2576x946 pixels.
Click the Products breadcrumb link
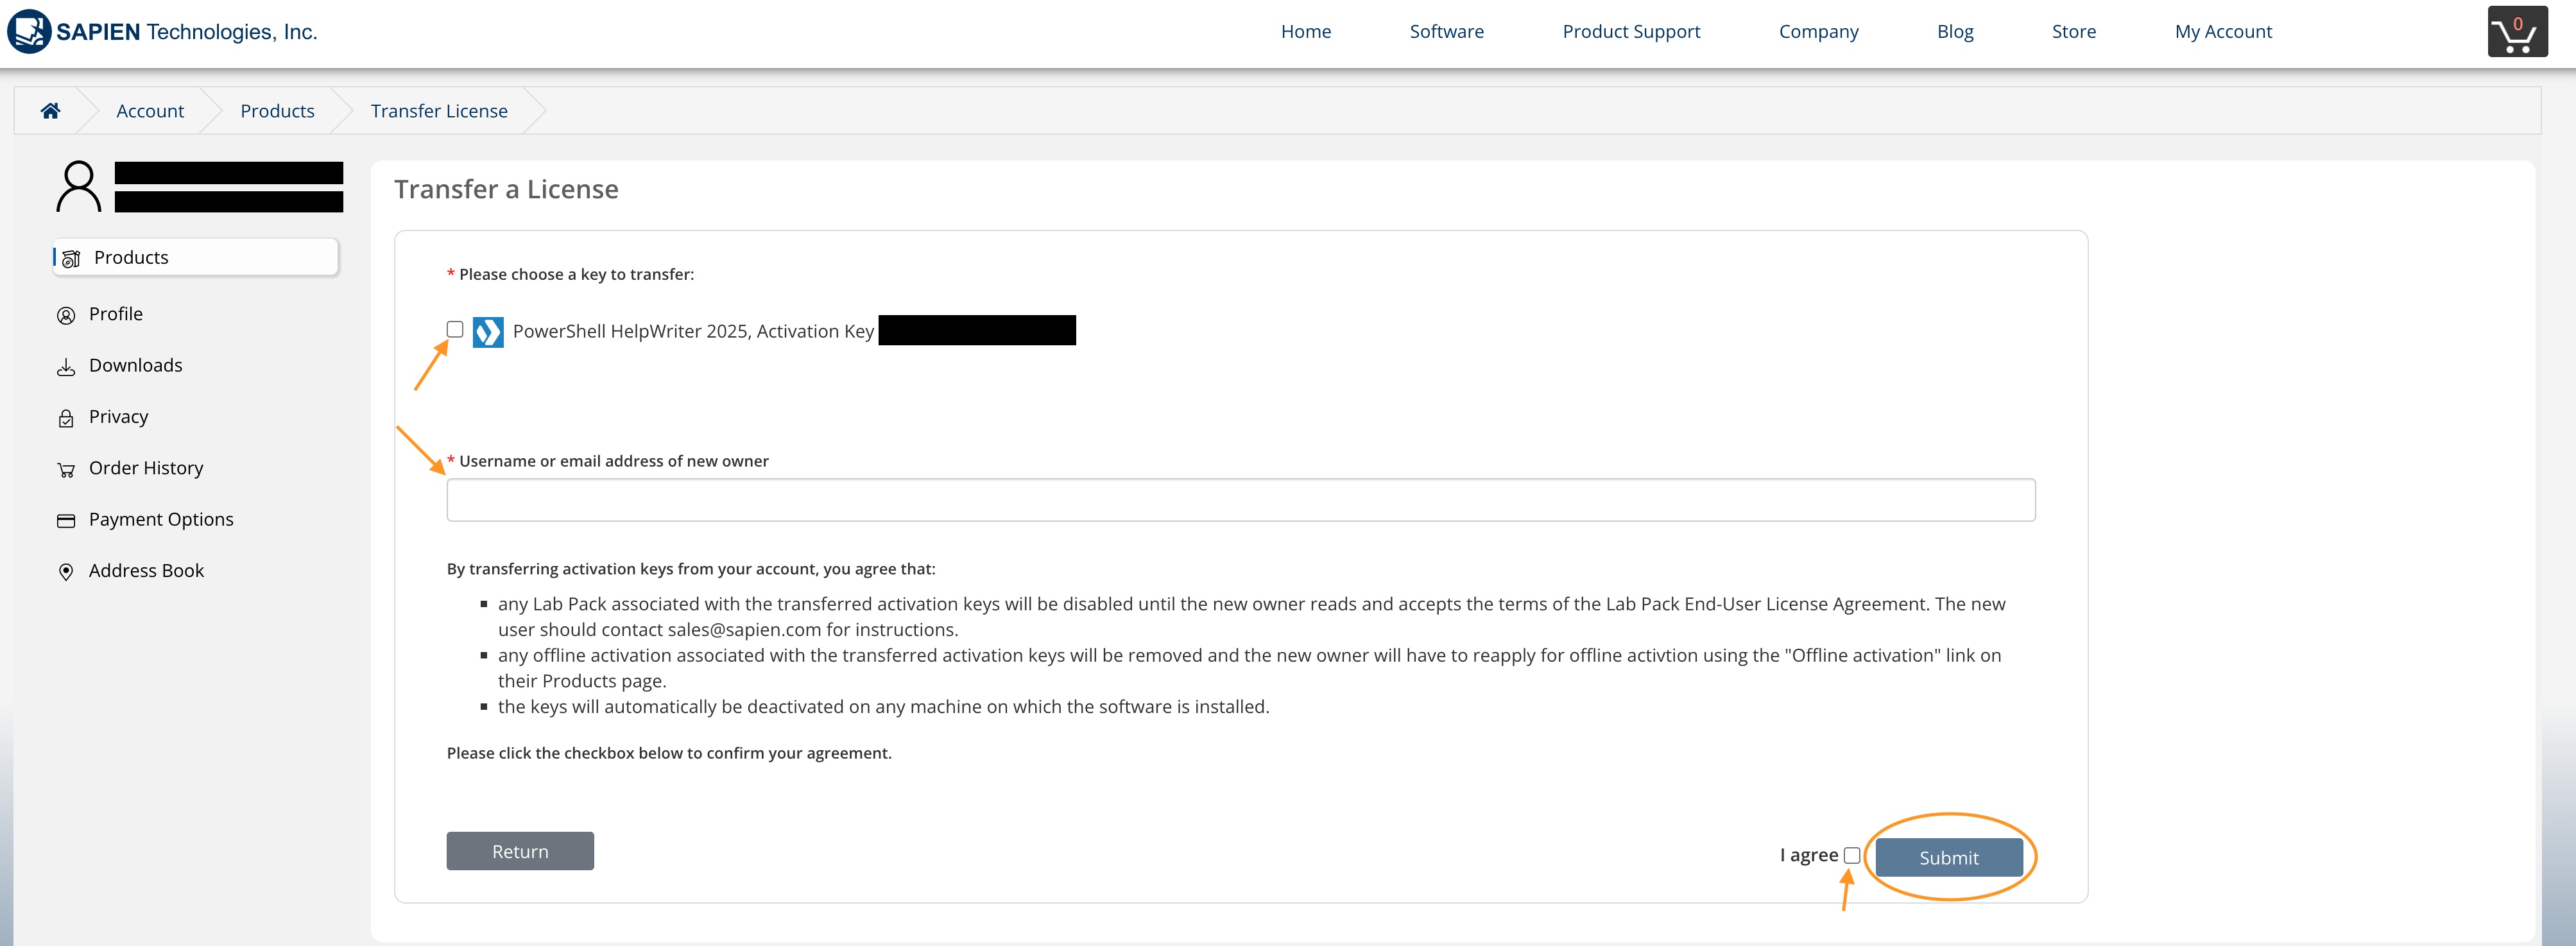[x=277, y=110]
